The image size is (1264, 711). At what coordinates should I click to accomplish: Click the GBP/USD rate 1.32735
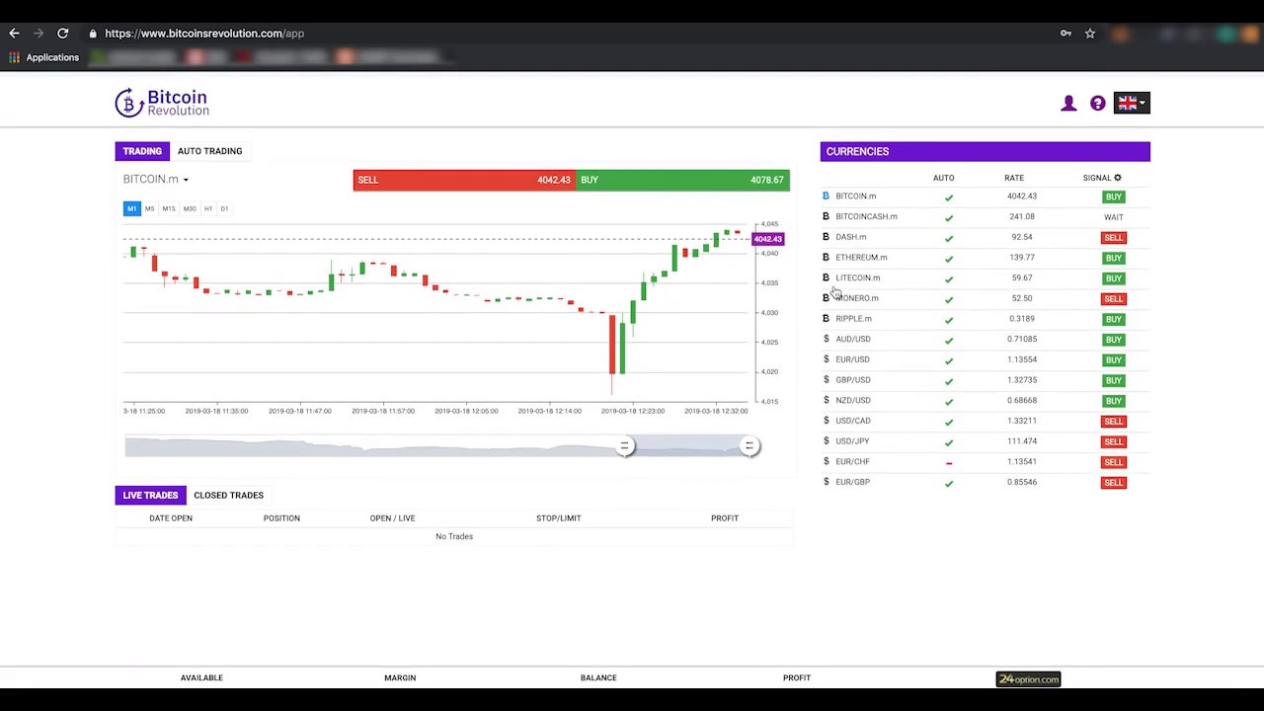pyautogui.click(x=1022, y=380)
